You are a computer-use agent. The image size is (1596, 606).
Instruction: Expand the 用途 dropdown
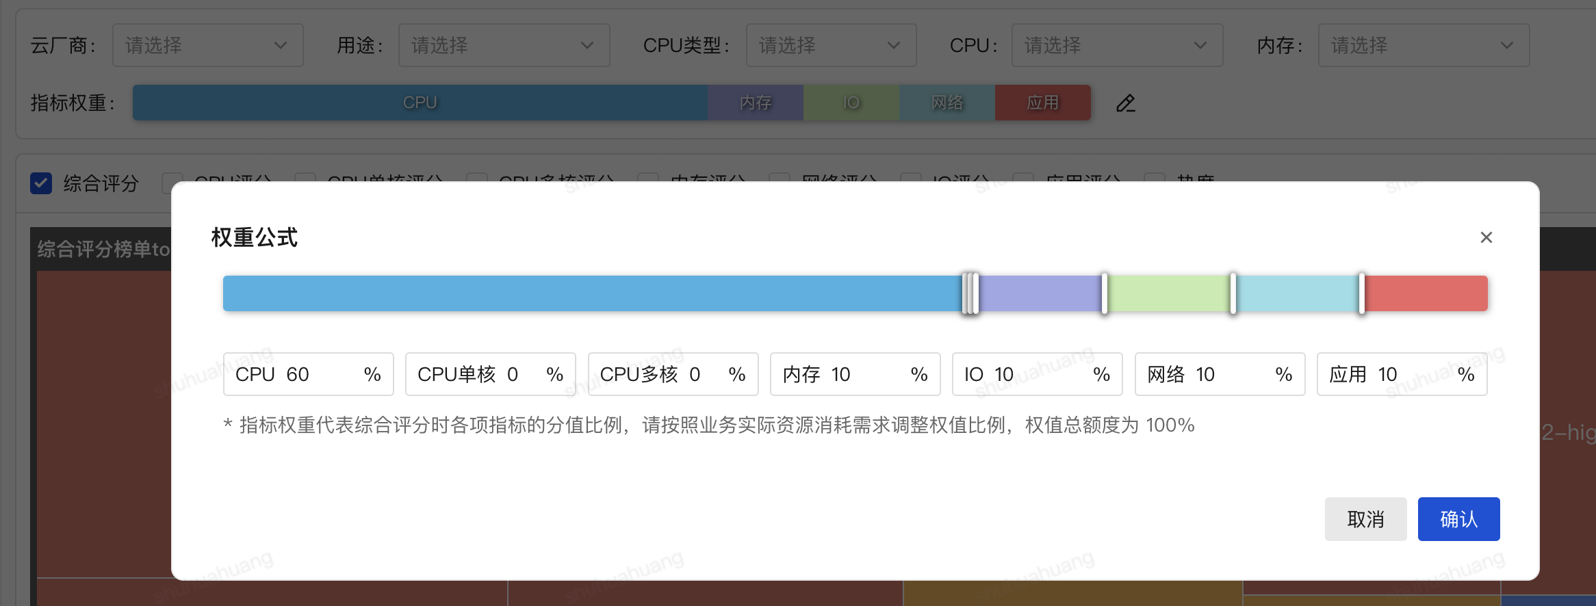tap(504, 46)
